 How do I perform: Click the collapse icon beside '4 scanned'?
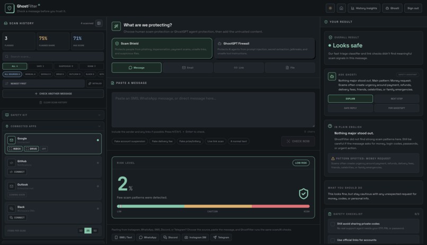(x=99, y=23)
